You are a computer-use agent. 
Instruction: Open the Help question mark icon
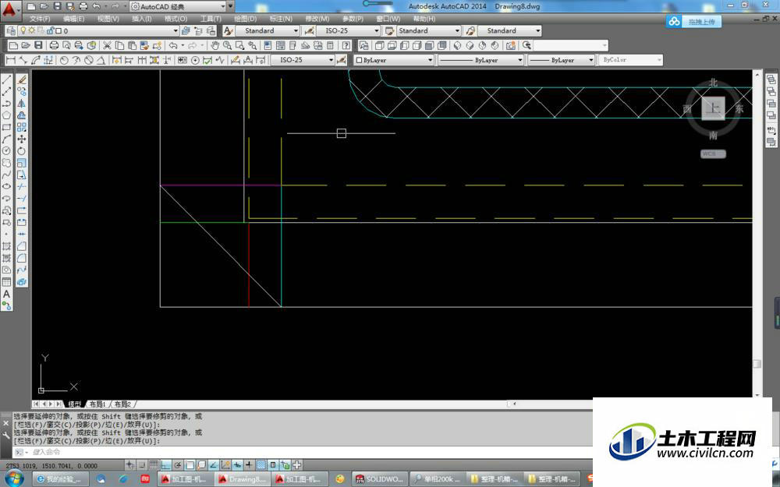click(x=346, y=45)
